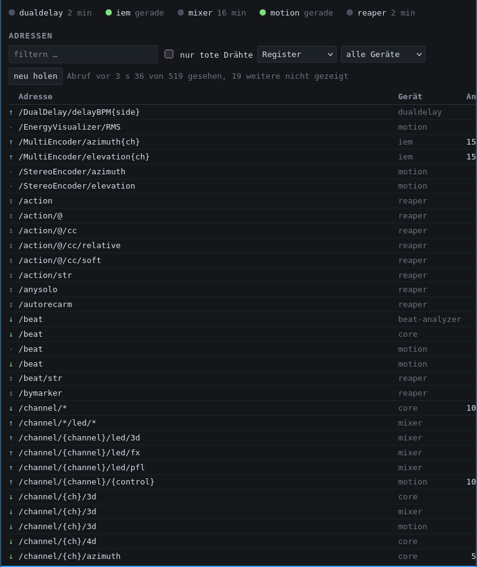
Task: Click mixer device cell of /channel/{ch}/3d
Action: (410, 512)
